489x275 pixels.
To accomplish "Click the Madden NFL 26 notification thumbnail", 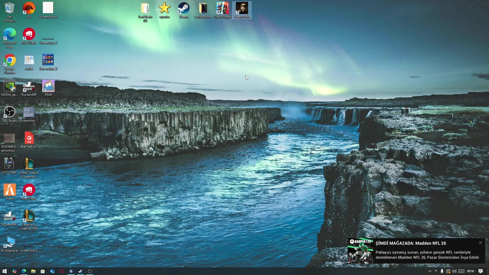I will (360, 251).
